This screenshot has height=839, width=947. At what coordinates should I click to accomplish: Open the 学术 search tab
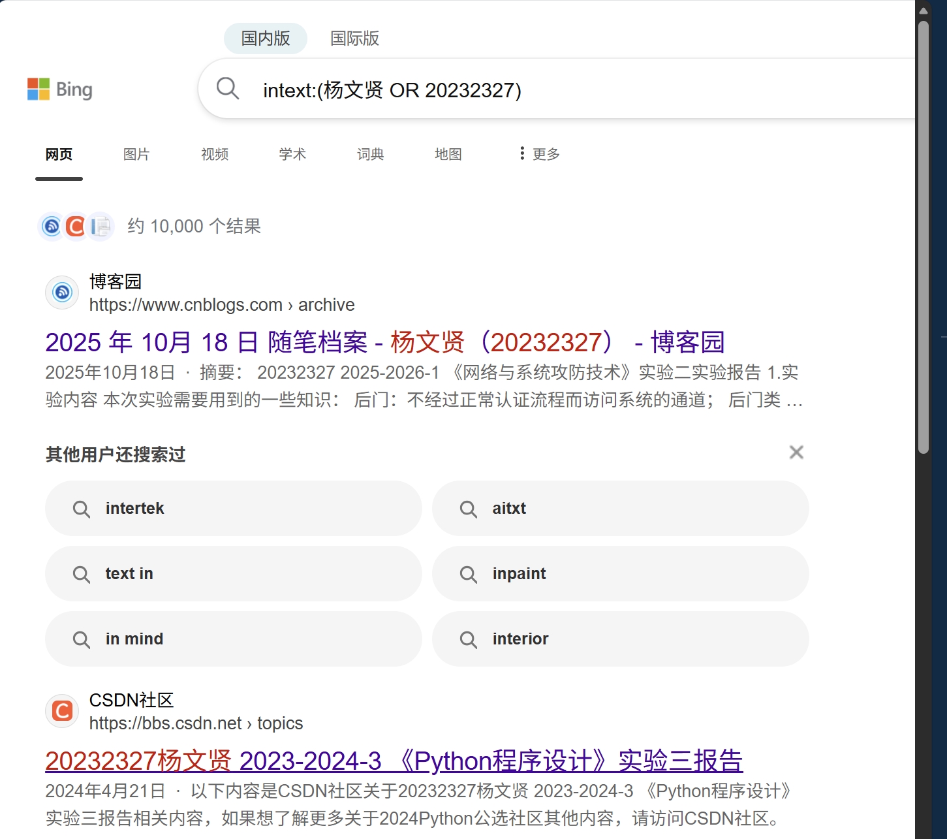pyautogui.click(x=292, y=154)
